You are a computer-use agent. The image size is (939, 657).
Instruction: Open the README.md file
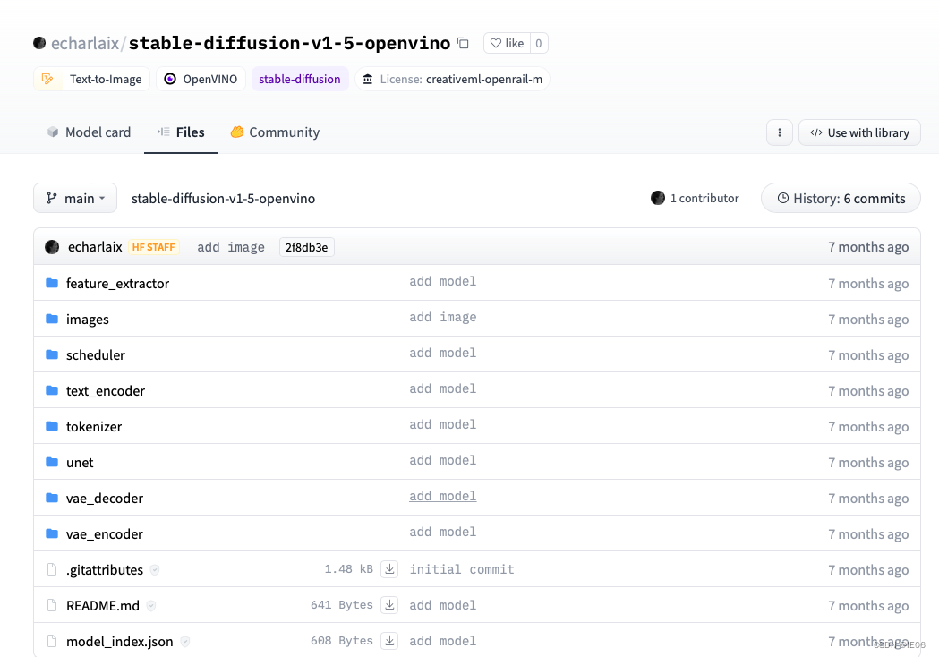pos(103,606)
